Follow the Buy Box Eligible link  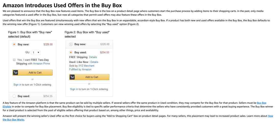(x=134, y=105)
